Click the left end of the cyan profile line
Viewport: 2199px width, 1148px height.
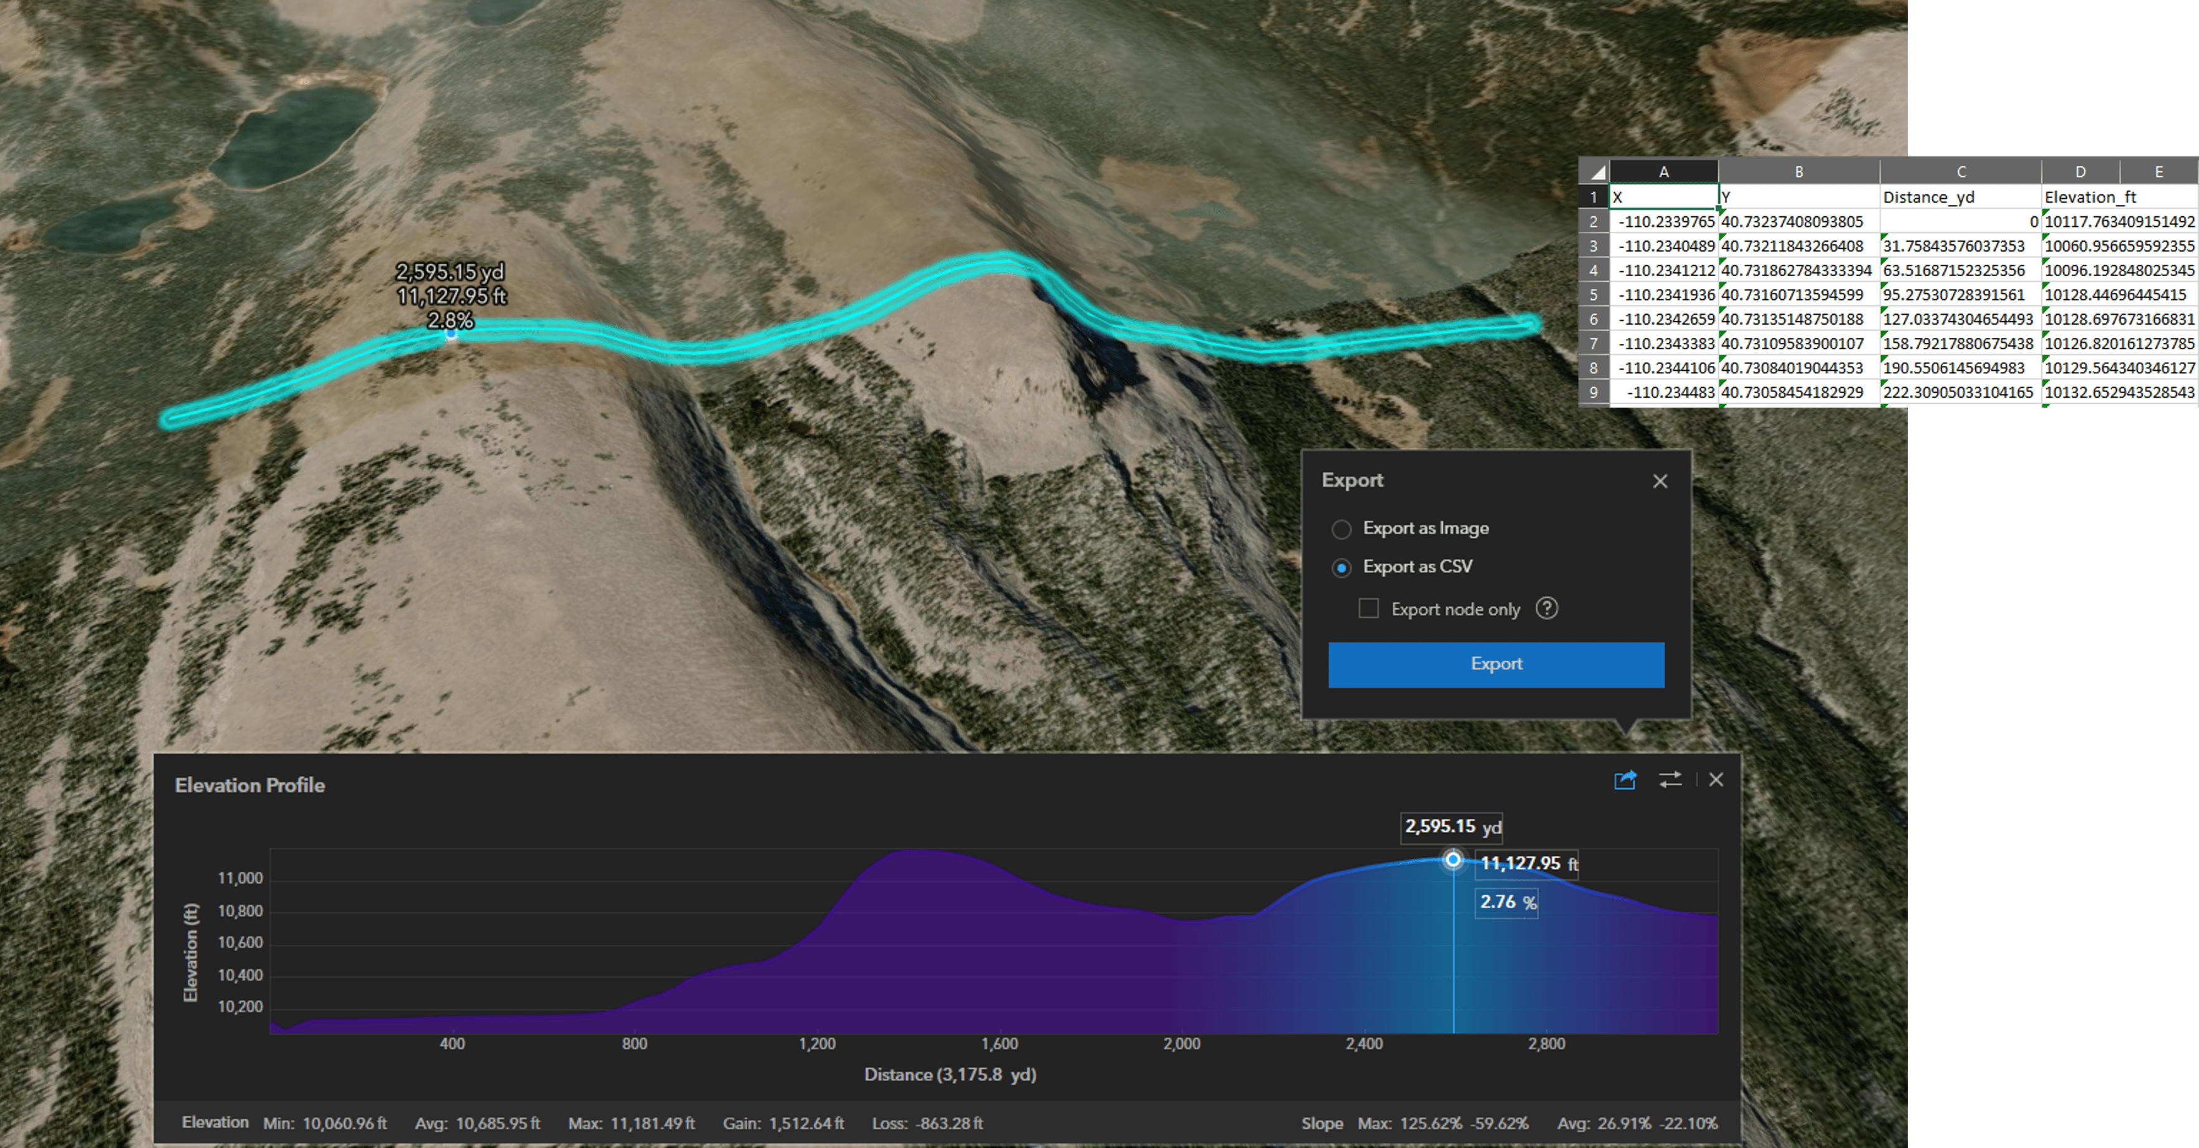coord(171,418)
